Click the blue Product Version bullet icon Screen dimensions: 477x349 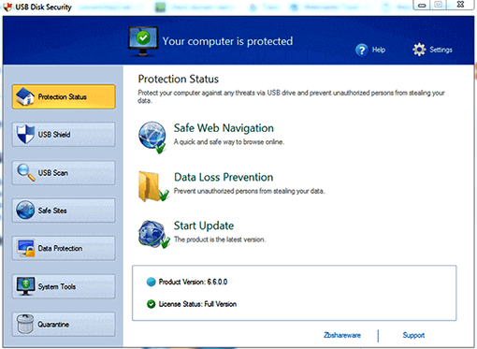click(151, 282)
